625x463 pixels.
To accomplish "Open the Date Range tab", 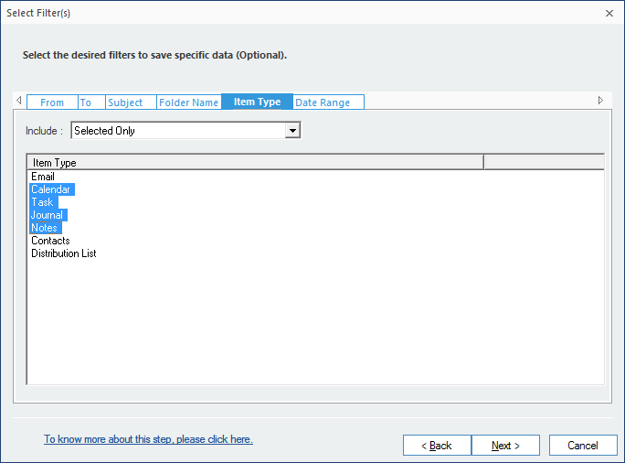I will click(x=328, y=102).
